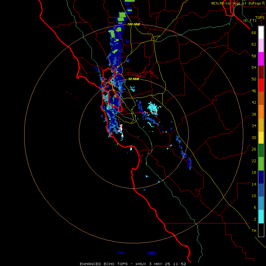Click the ENHANCED ECHO TOPS product caption
Viewport: 266px width, 266px height.
pyautogui.click(x=104, y=264)
